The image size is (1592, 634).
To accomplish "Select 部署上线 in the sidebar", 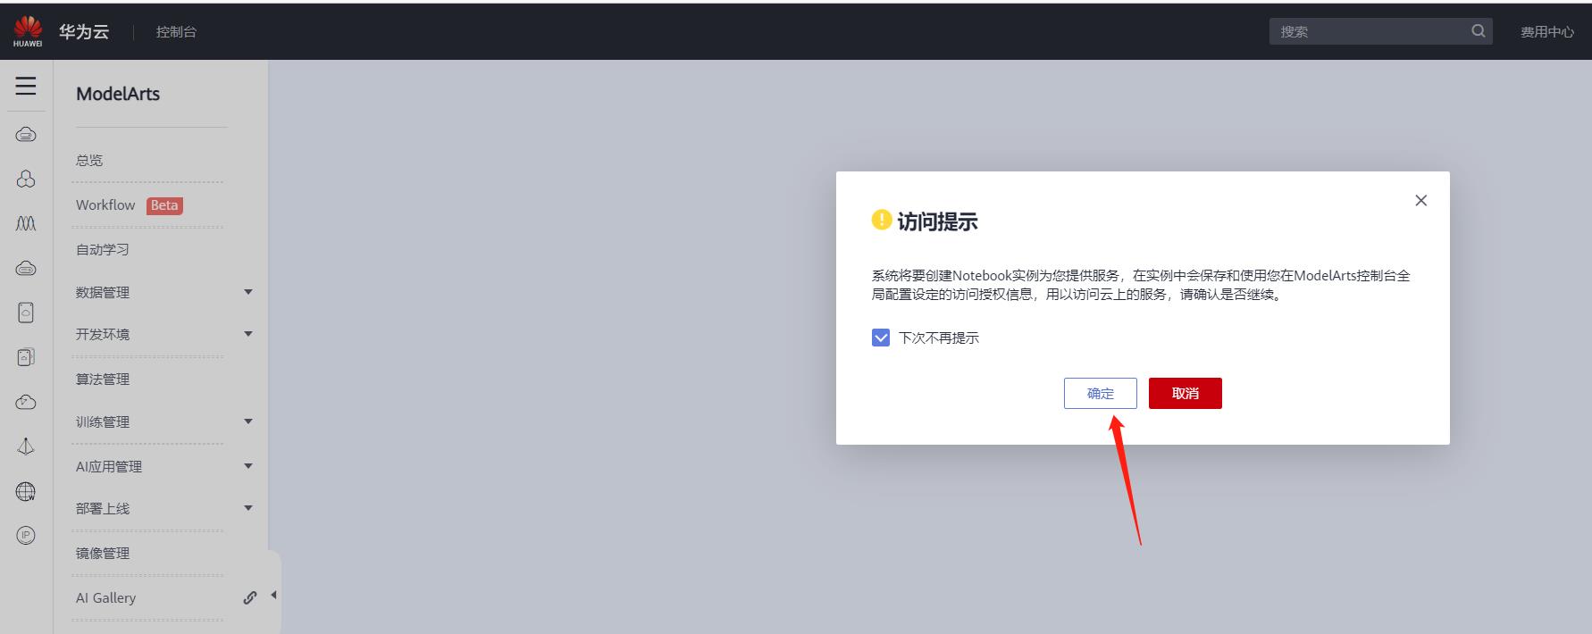I will coord(103,508).
